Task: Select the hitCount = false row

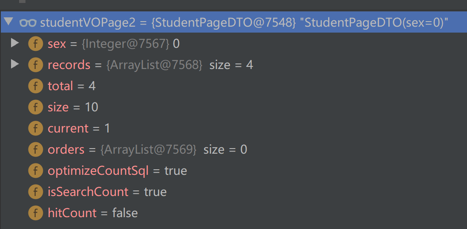Action: [233, 213]
